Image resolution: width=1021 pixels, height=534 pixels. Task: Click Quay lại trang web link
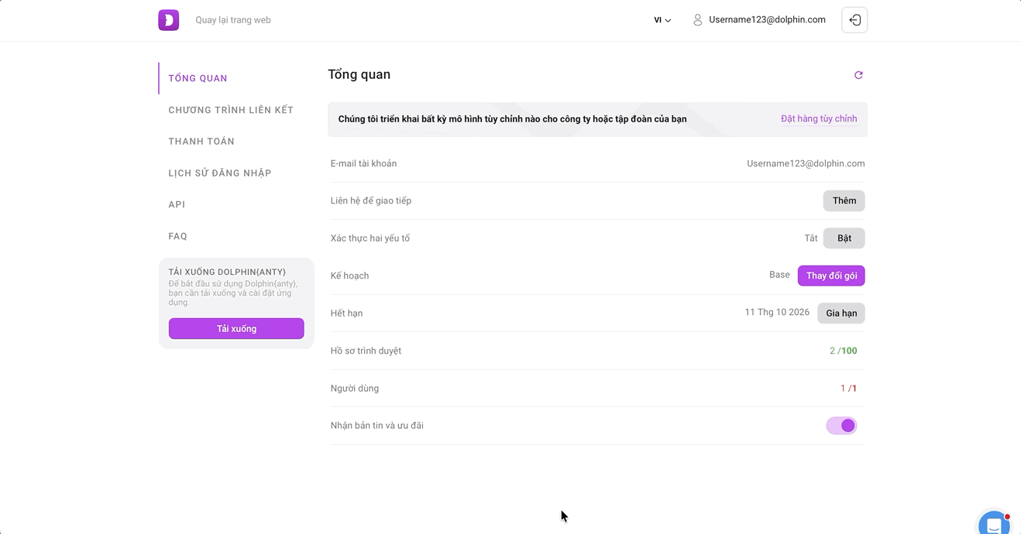[233, 20]
